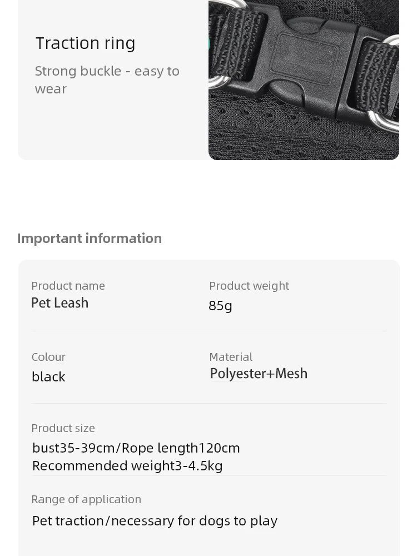Image resolution: width=417 pixels, height=556 pixels.
Task: Click the "Recommended weight3-4.5kg" line
Action: click(127, 465)
